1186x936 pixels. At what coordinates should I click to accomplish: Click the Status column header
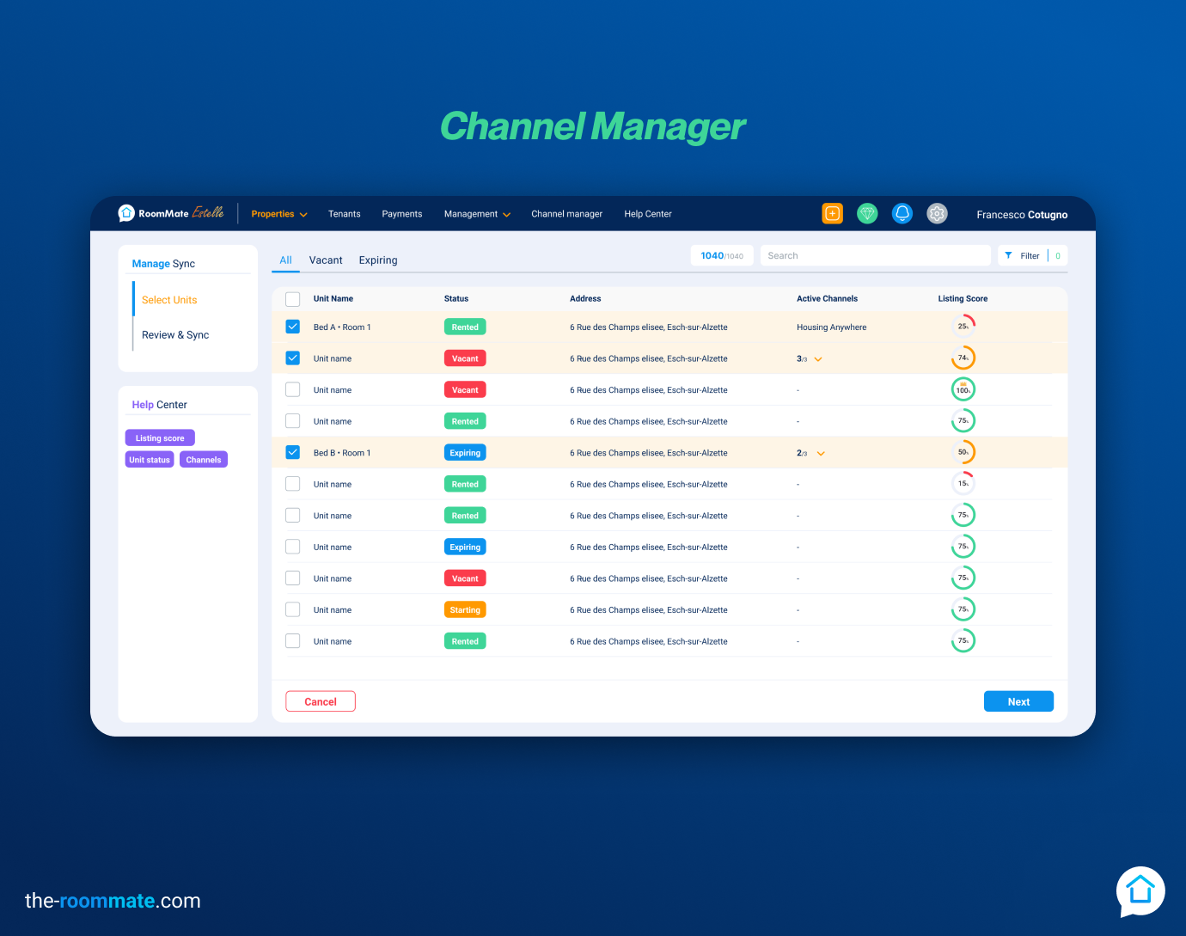click(x=456, y=299)
